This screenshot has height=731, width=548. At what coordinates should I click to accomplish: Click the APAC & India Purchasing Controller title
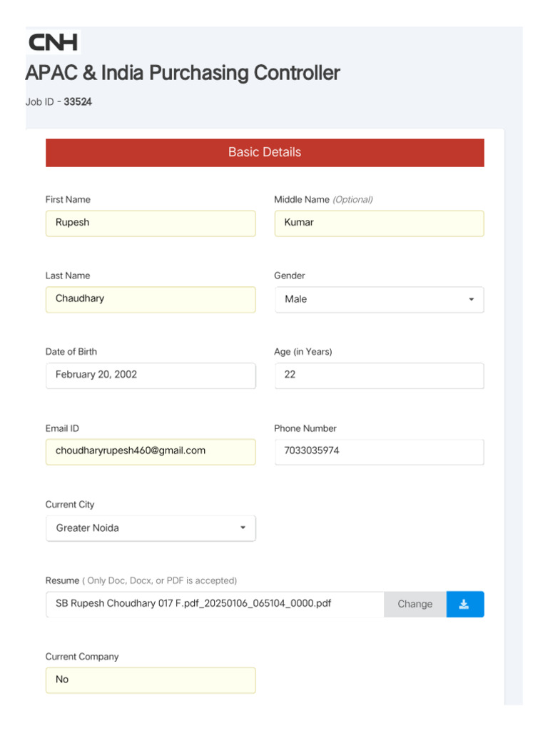point(183,73)
